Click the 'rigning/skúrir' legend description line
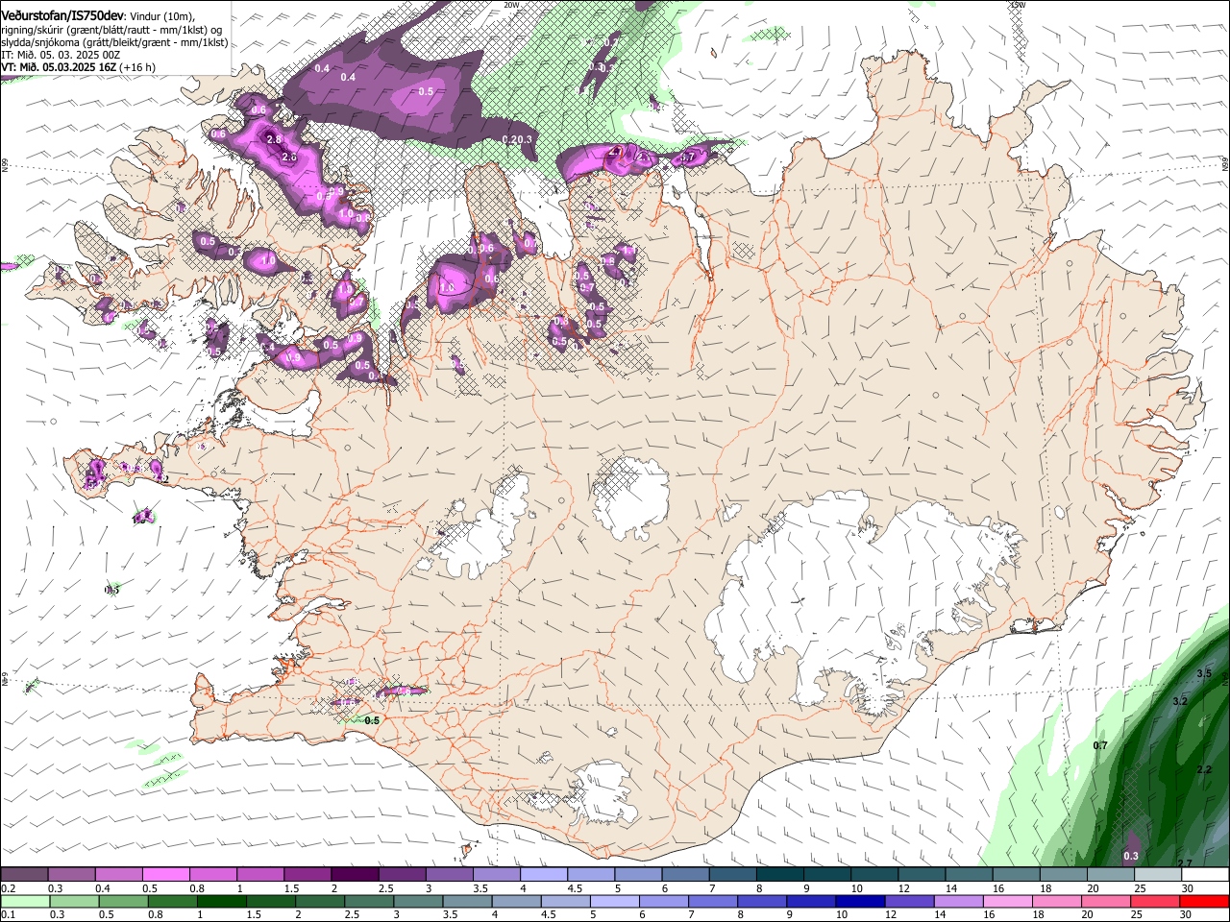1230x922 pixels. coord(111,30)
